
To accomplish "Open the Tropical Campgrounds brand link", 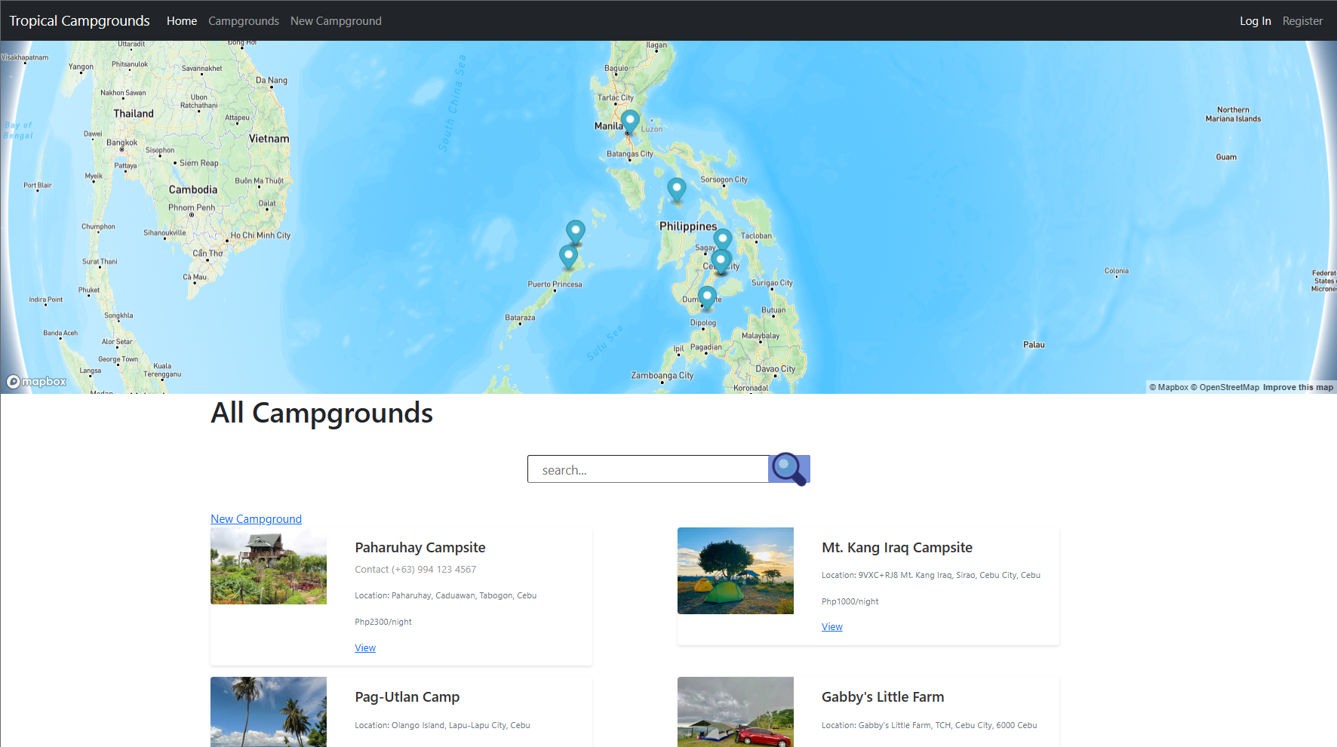I will pos(79,21).
